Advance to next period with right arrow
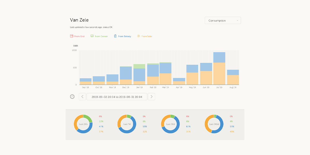This screenshot has width=310, height=155. (x=151, y=97)
